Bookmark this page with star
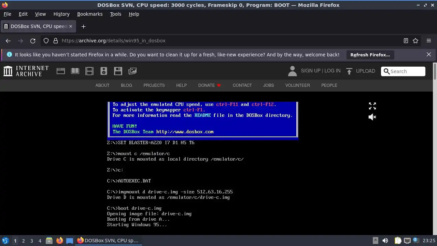 (x=415, y=41)
